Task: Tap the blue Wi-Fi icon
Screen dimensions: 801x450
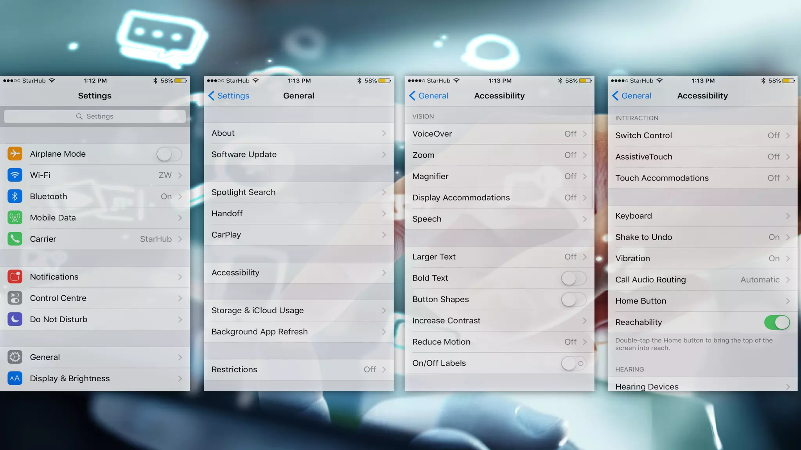Action: [15, 175]
